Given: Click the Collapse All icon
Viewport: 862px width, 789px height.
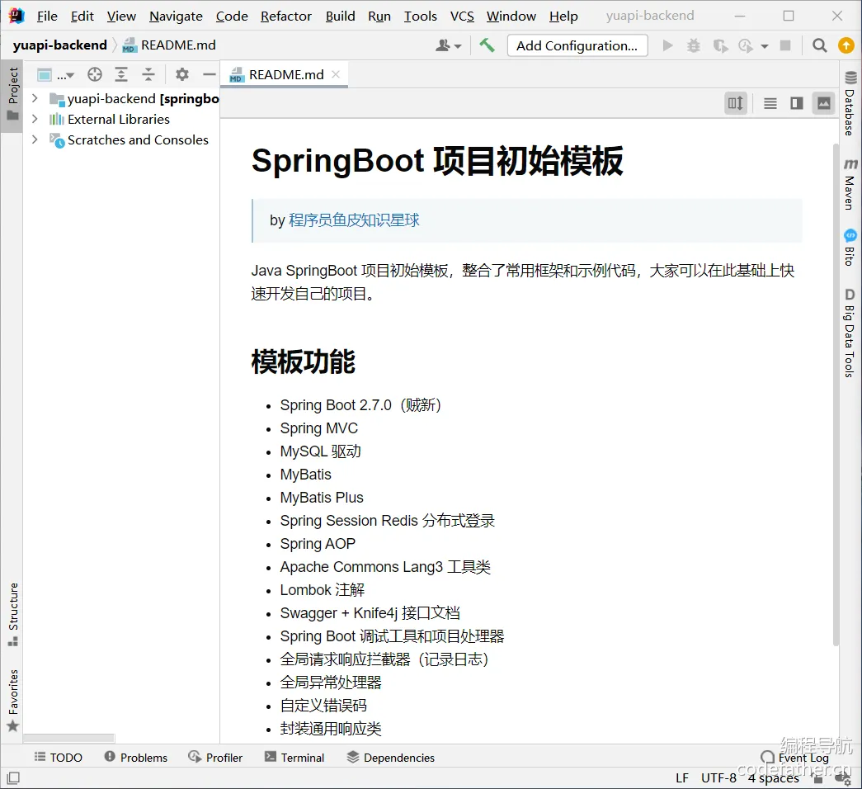Looking at the screenshot, I should 148,74.
